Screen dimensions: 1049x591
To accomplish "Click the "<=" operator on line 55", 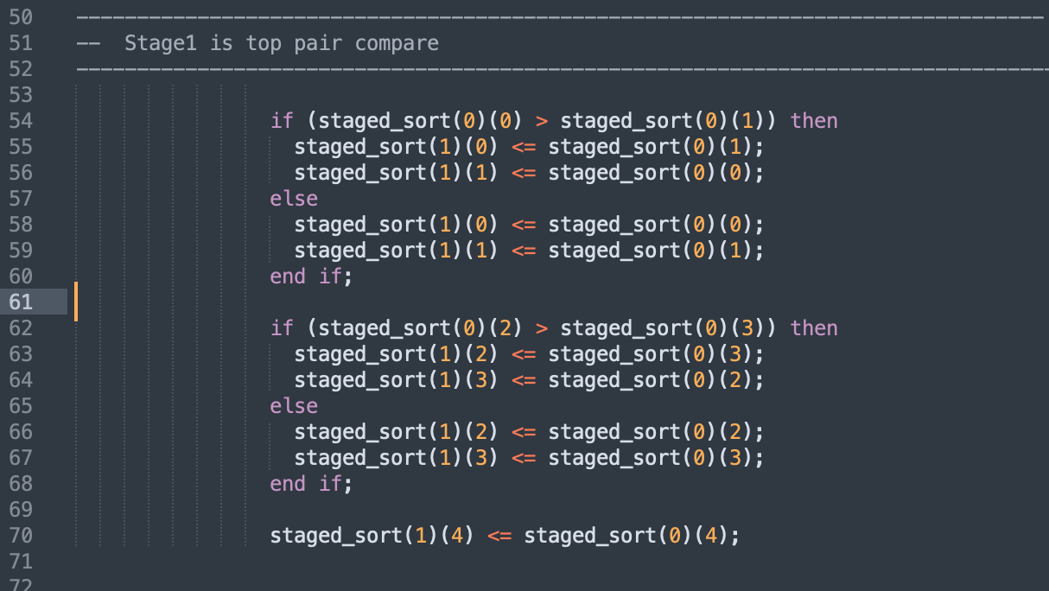I will [524, 147].
